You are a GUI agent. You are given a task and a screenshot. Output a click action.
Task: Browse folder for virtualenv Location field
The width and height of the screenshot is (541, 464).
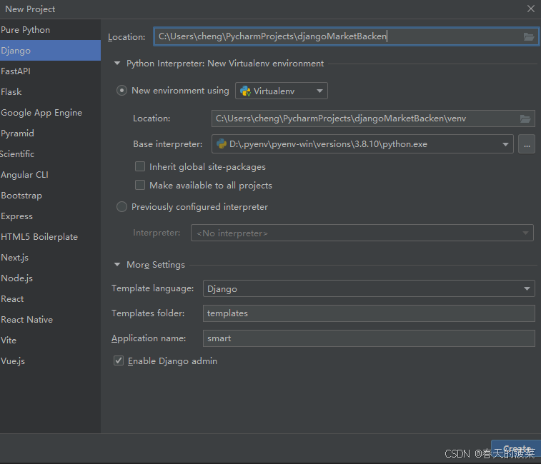[525, 119]
